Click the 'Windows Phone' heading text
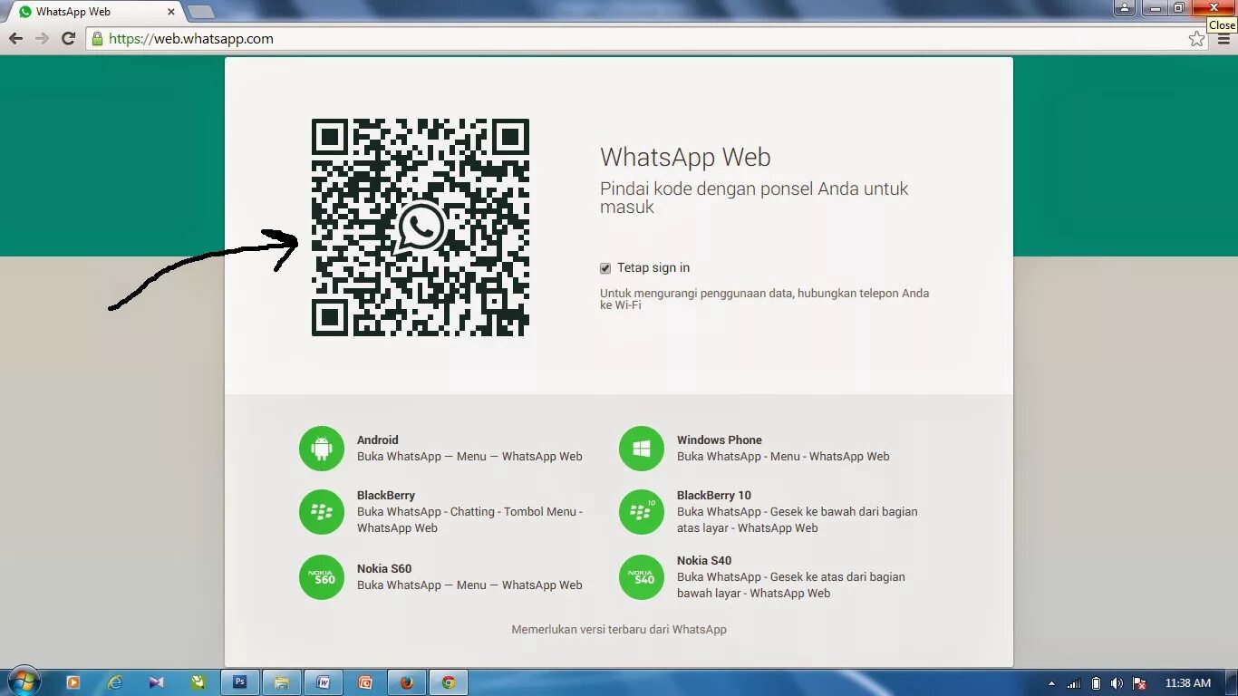The width and height of the screenshot is (1238, 696). point(720,440)
